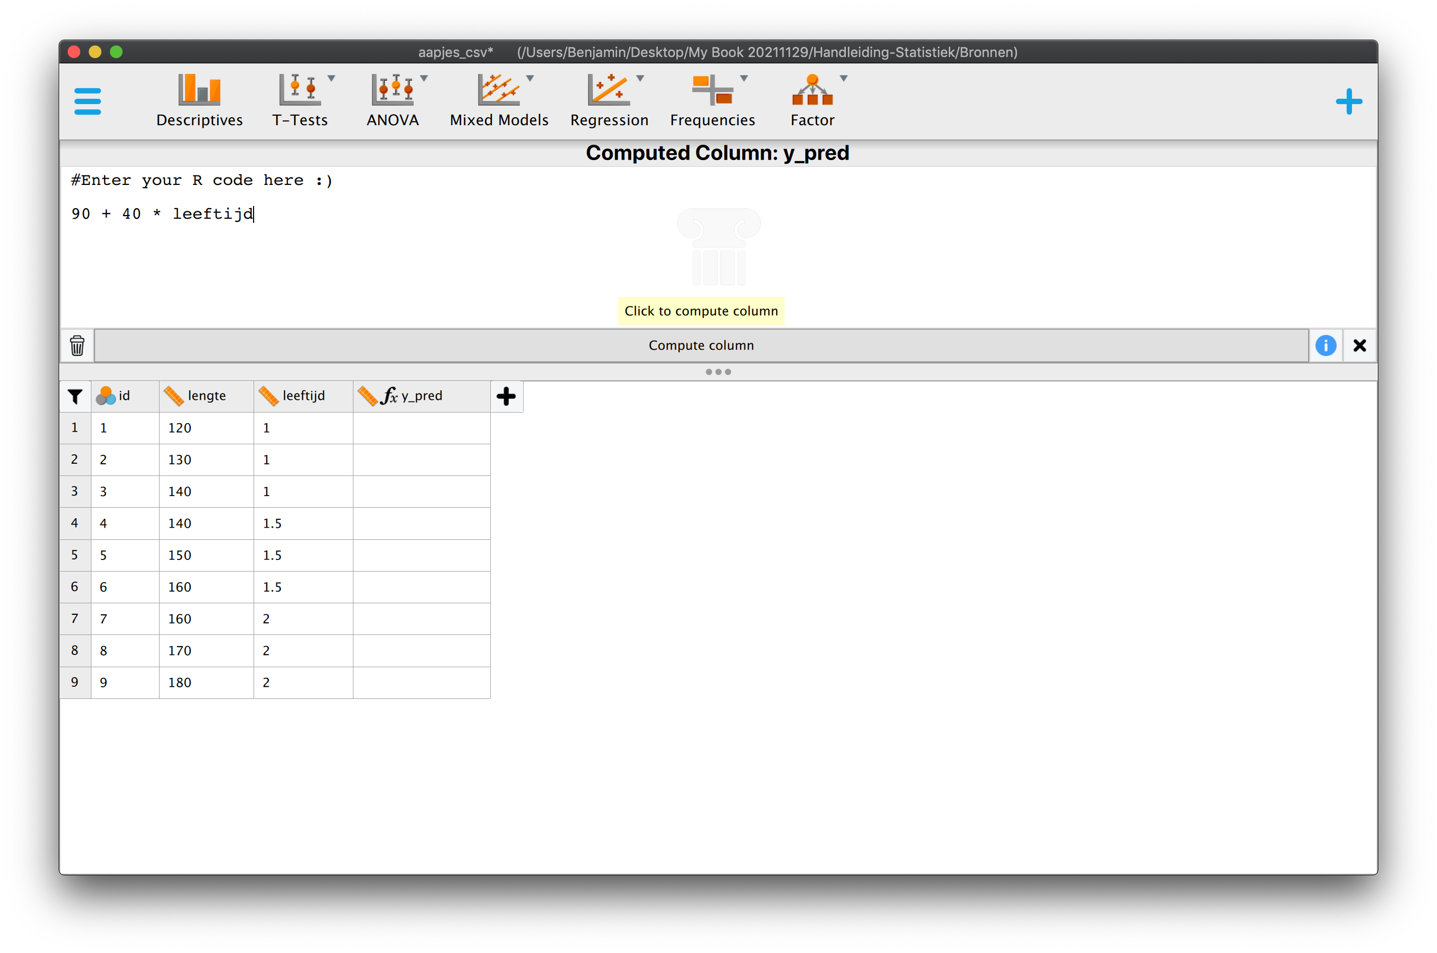The image size is (1437, 953).
Task: Select the leeftijd column header
Action: point(303,396)
